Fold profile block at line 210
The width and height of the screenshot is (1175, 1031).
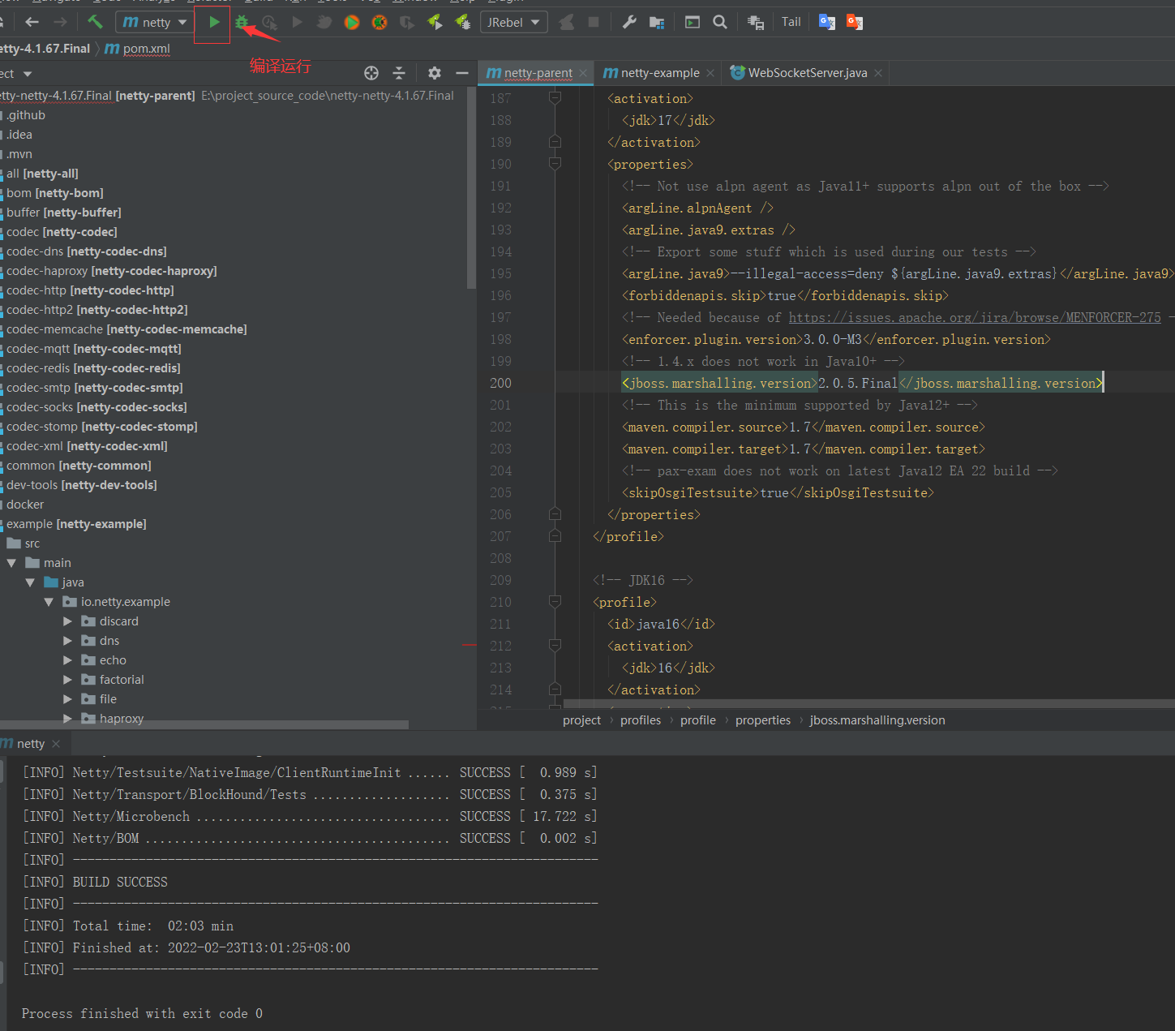pos(555,602)
